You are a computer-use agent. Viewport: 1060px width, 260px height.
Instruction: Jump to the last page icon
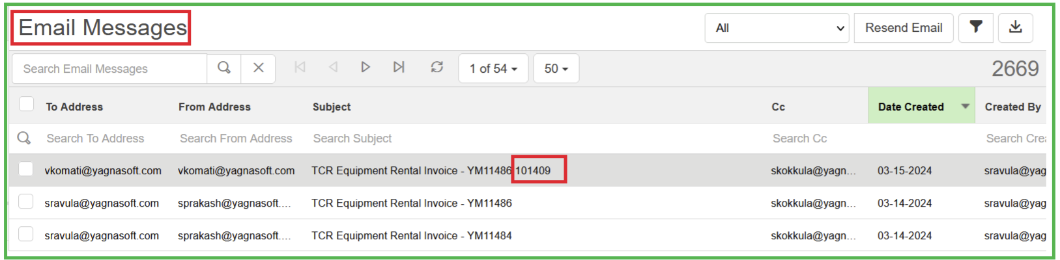[399, 68]
